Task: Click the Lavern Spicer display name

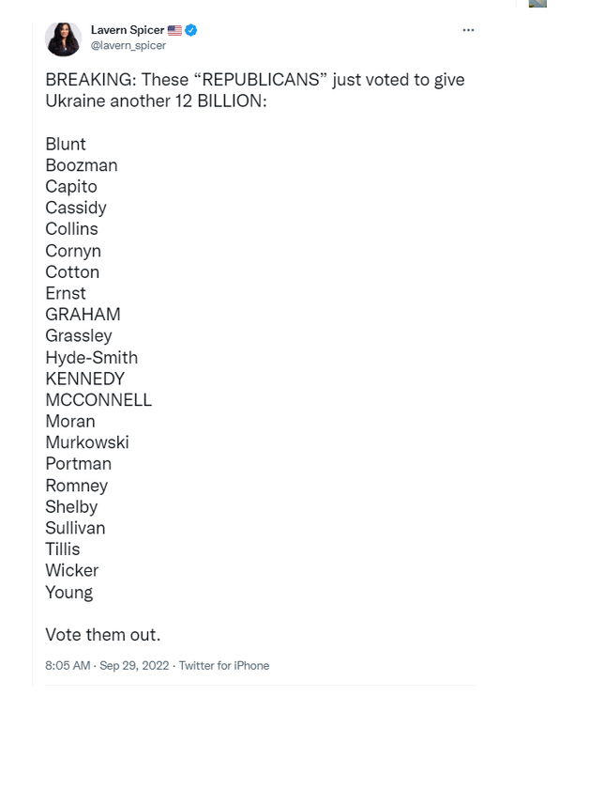Action: click(x=127, y=30)
